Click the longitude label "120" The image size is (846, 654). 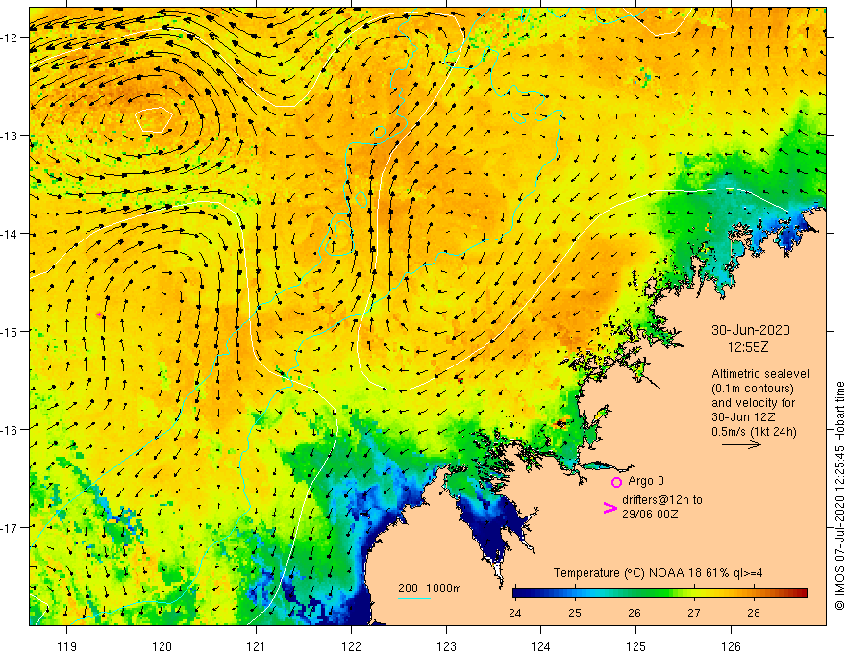(162, 646)
